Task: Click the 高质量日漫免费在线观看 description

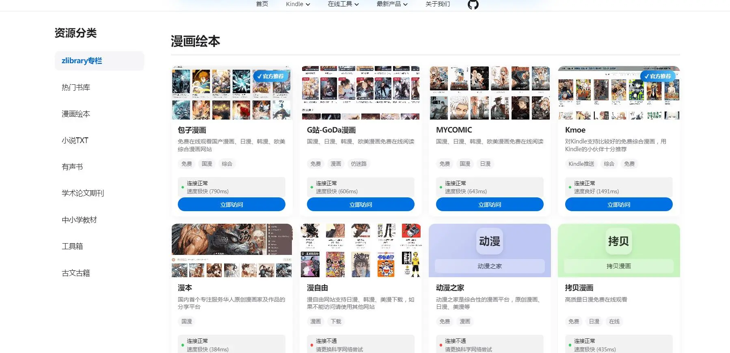Action: click(596, 300)
